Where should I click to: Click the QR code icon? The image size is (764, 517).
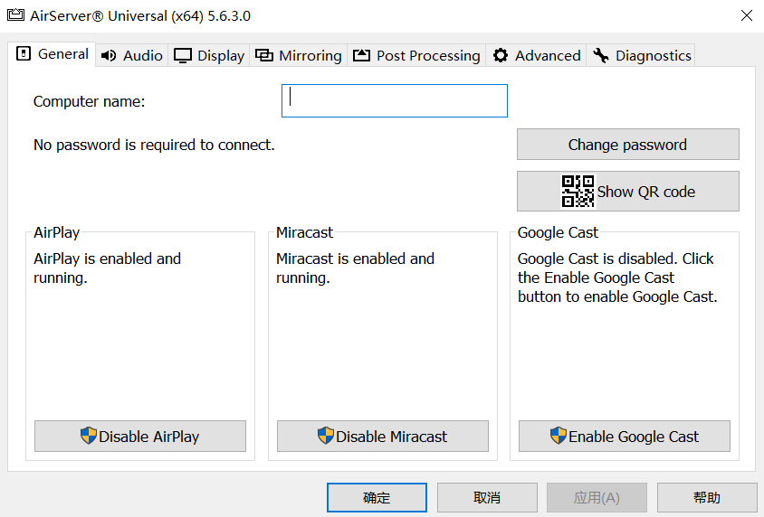pos(578,191)
